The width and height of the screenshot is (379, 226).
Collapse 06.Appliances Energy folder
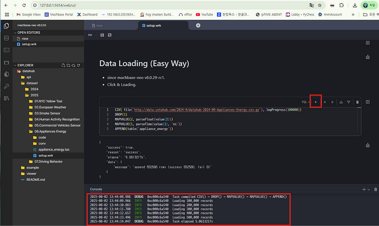(48, 132)
